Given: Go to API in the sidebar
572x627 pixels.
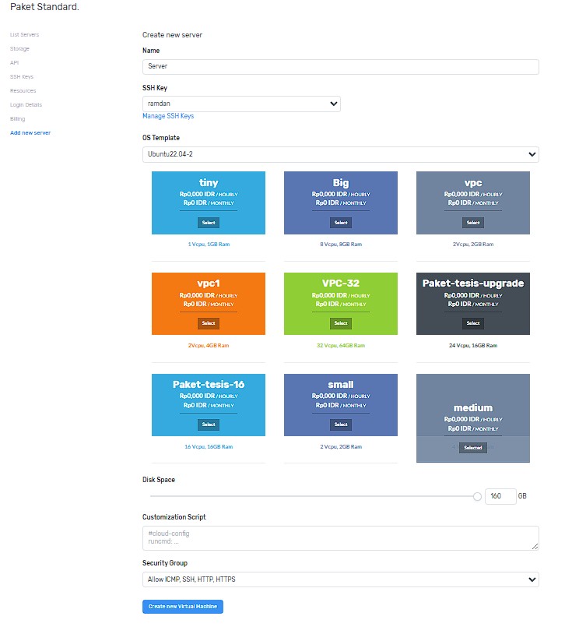Looking at the screenshot, I should [x=14, y=63].
